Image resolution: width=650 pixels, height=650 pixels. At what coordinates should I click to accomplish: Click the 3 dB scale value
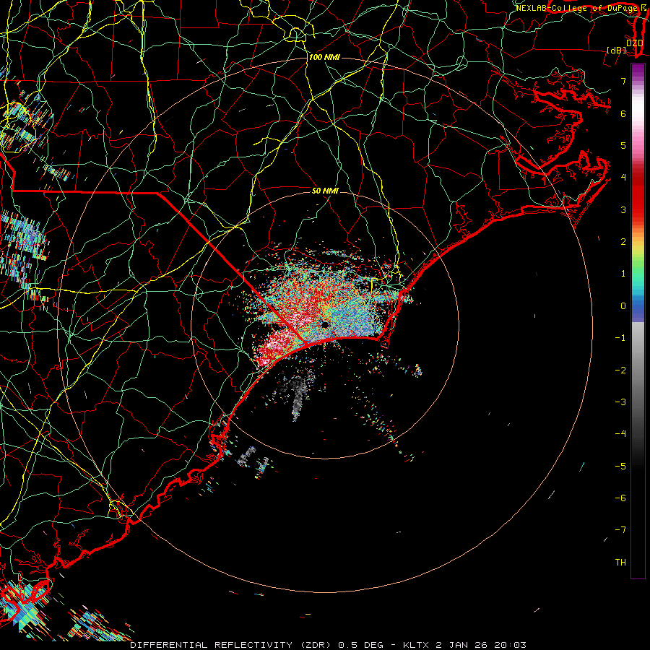(623, 209)
